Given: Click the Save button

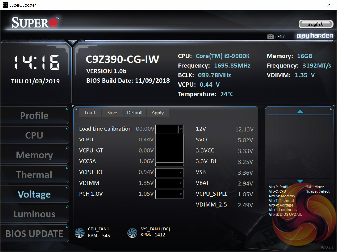Looking at the screenshot, I should (x=112, y=113).
